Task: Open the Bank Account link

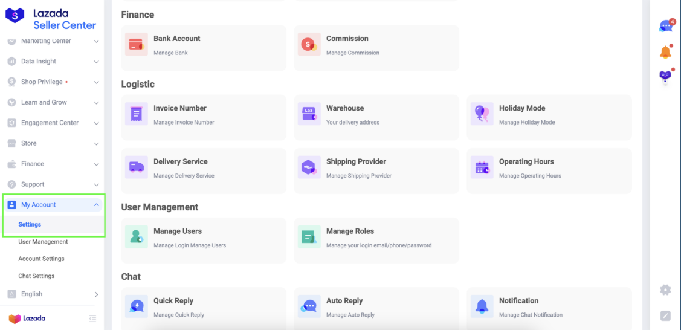Action: (x=177, y=38)
